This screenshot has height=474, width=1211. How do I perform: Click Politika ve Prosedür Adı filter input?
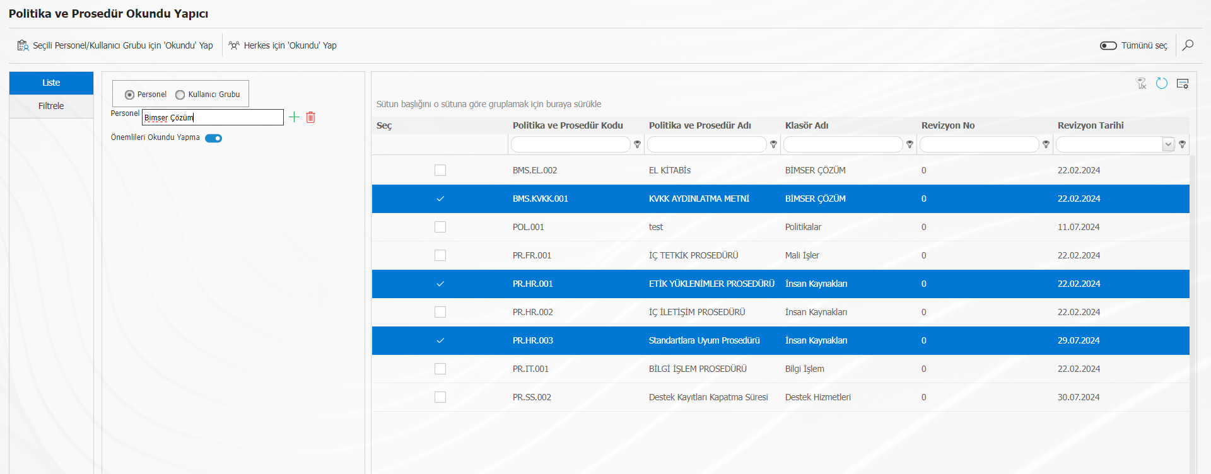pos(706,144)
